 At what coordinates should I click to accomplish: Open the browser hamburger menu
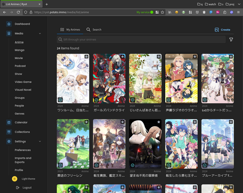pyautogui.click(x=238, y=12)
